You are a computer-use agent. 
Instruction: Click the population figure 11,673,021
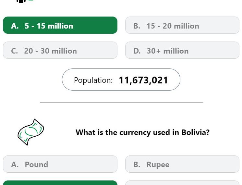point(143,80)
